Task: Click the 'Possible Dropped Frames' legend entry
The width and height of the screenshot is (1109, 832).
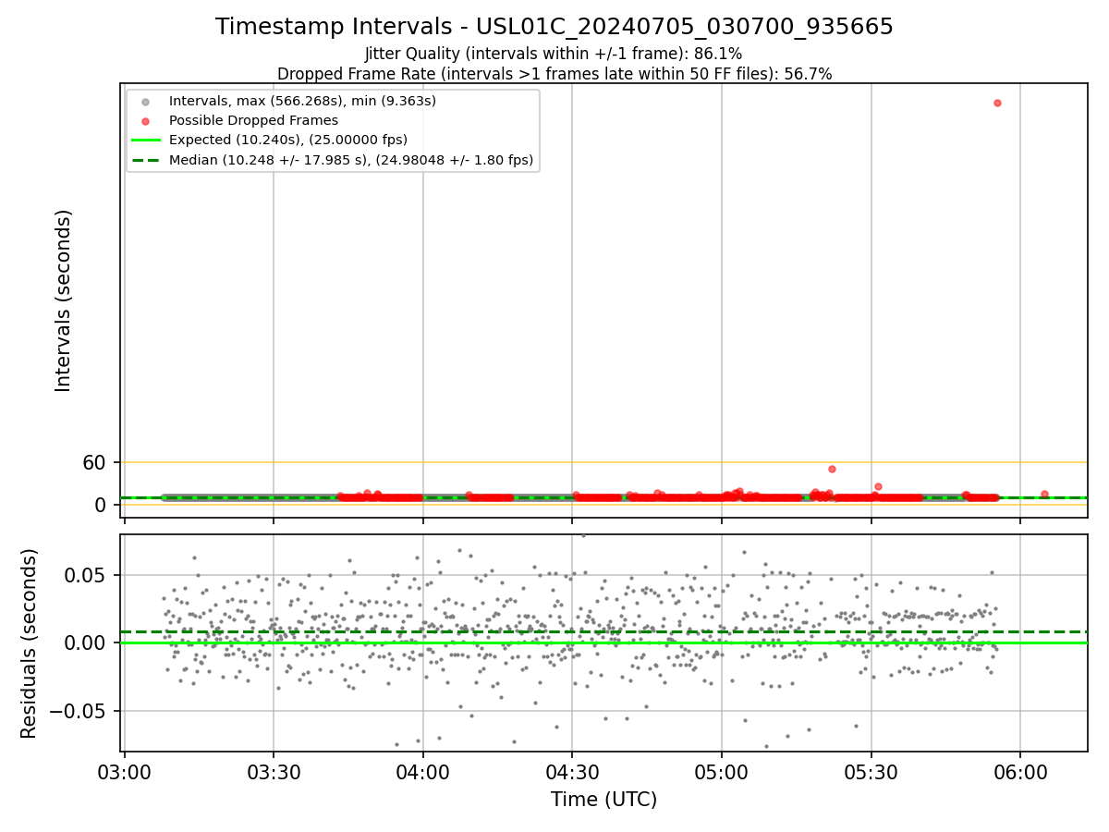Action: 253,120
